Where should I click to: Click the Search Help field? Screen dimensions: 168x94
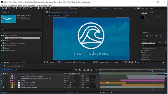tap(154, 8)
